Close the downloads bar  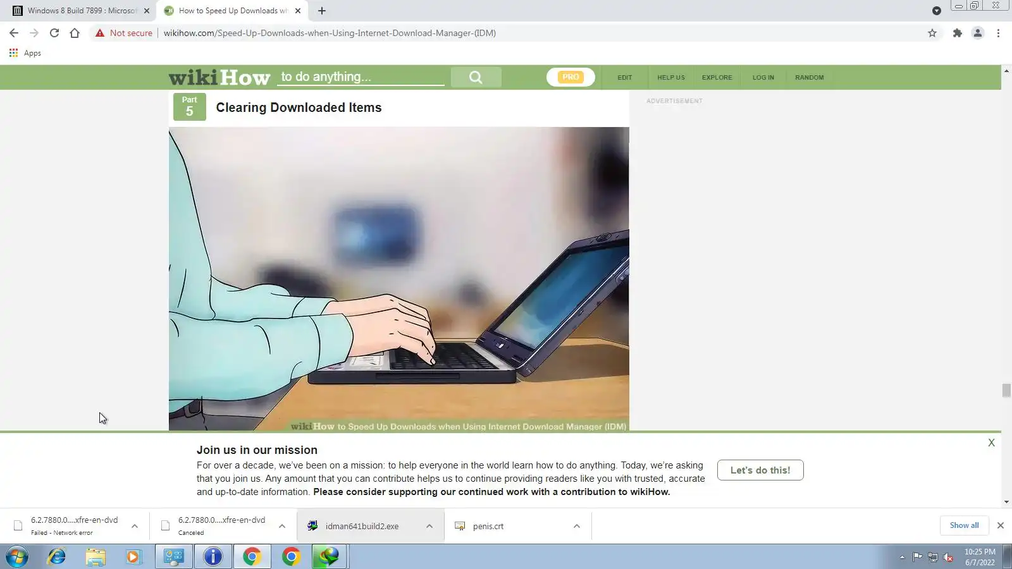(x=1001, y=525)
